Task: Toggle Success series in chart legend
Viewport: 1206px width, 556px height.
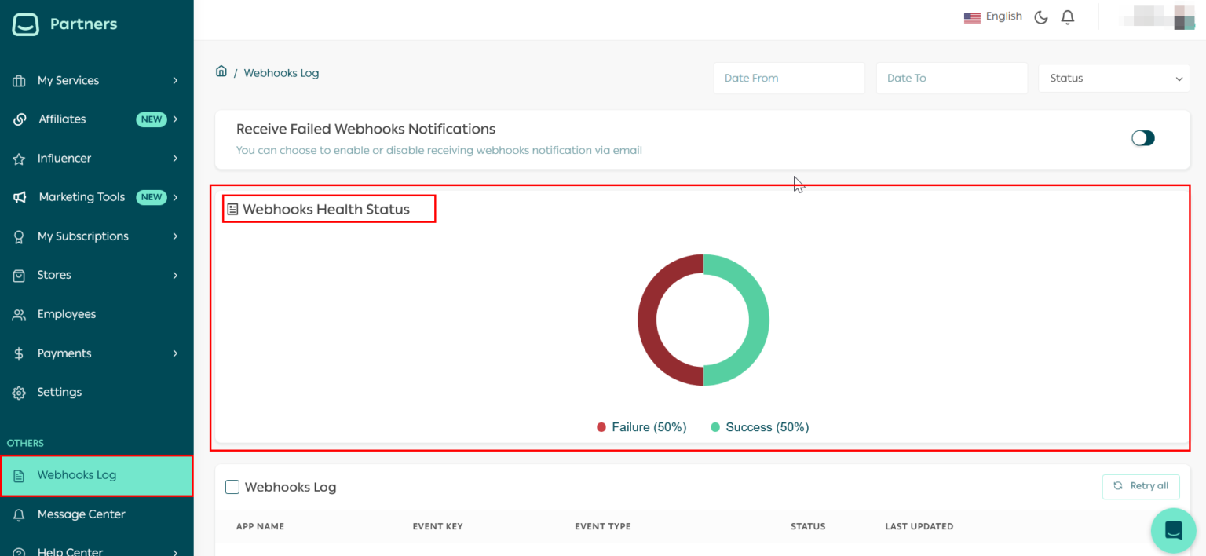Action: [759, 427]
